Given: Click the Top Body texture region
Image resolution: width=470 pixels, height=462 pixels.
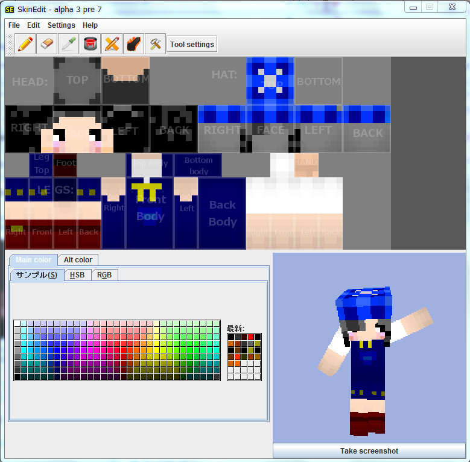Looking at the screenshot, I should tap(150, 165).
